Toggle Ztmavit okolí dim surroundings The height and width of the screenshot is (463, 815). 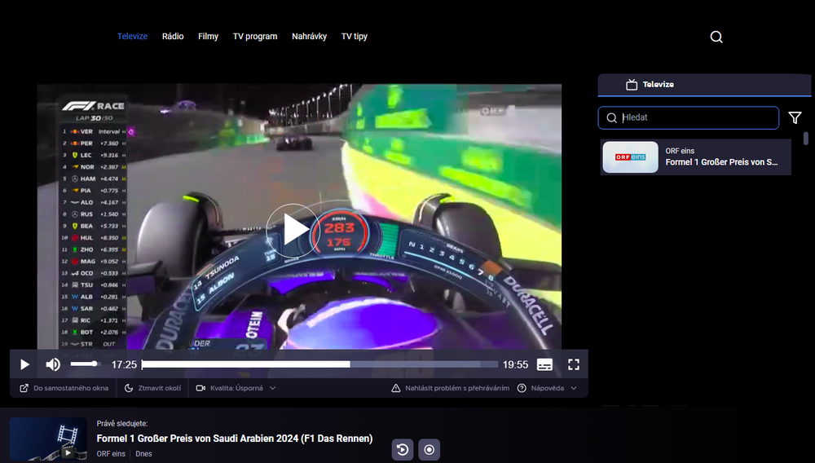(153, 388)
